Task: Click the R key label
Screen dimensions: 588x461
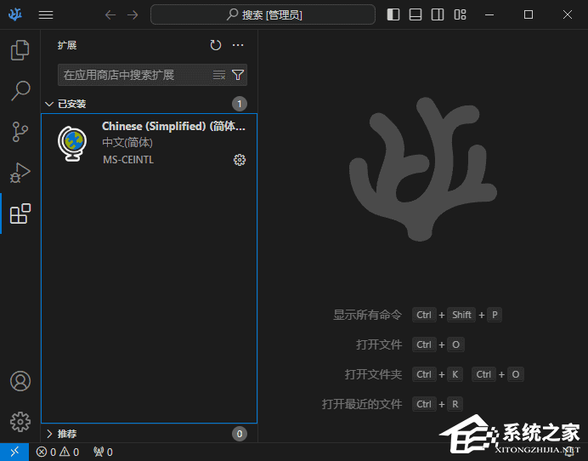Action: [455, 404]
